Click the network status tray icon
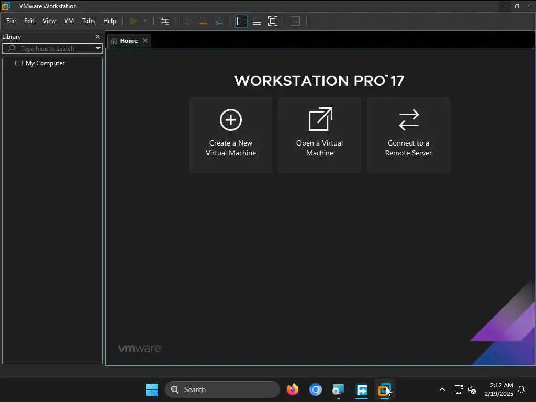Image resolution: width=536 pixels, height=402 pixels. click(x=459, y=389)
